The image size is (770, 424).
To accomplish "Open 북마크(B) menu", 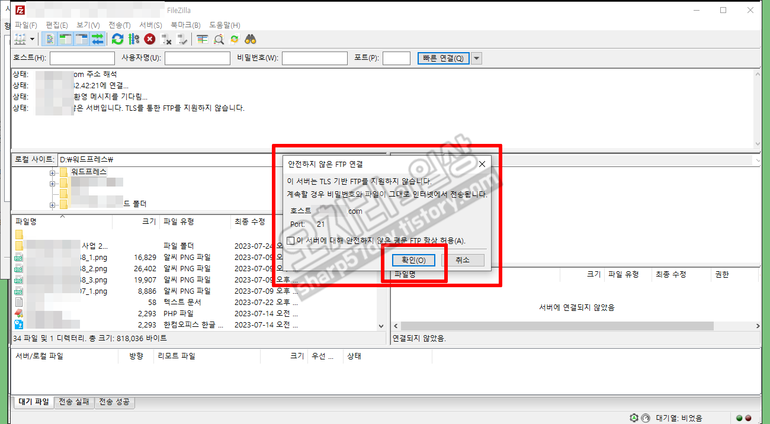I will tap(185, 25).
